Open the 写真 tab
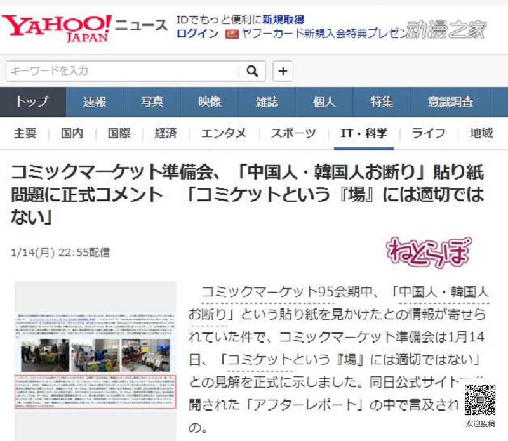 152,102
